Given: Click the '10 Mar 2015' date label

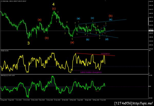Looking at the screenshot, I should [73, 100].
